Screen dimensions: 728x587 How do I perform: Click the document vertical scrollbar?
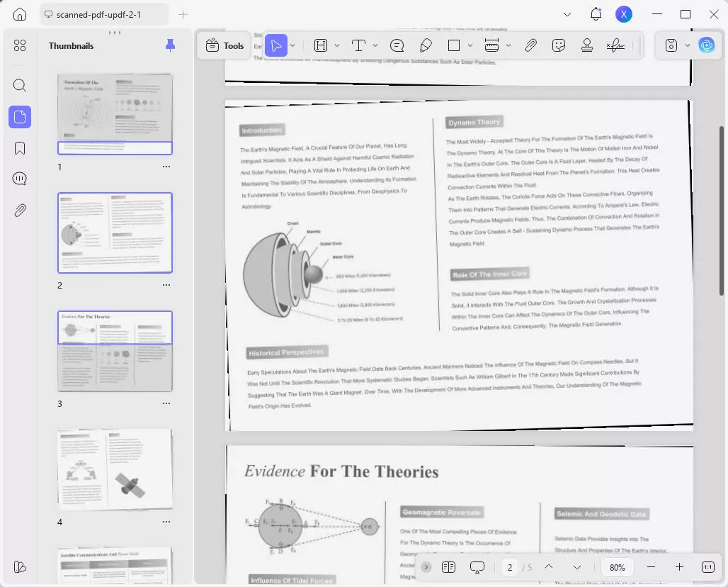pyautogui.click(x=722, y=210)
